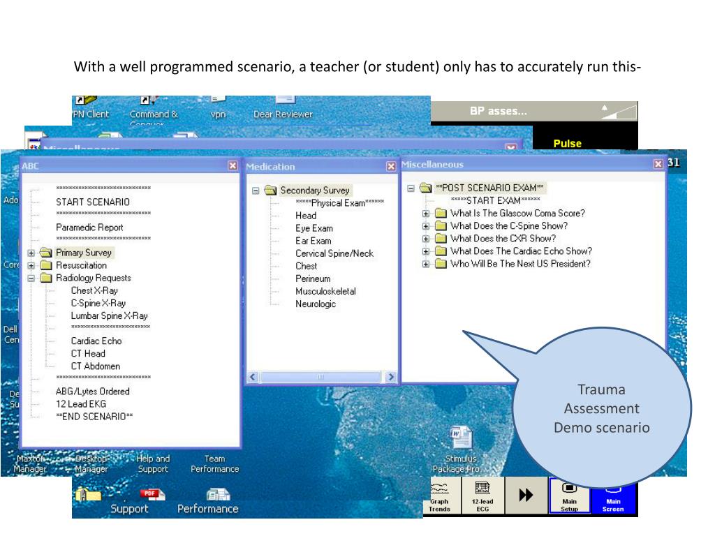The width and height of the screenshot is (715, 536).
Task: Select Cardiac Echo item
Action: (96, 341)
